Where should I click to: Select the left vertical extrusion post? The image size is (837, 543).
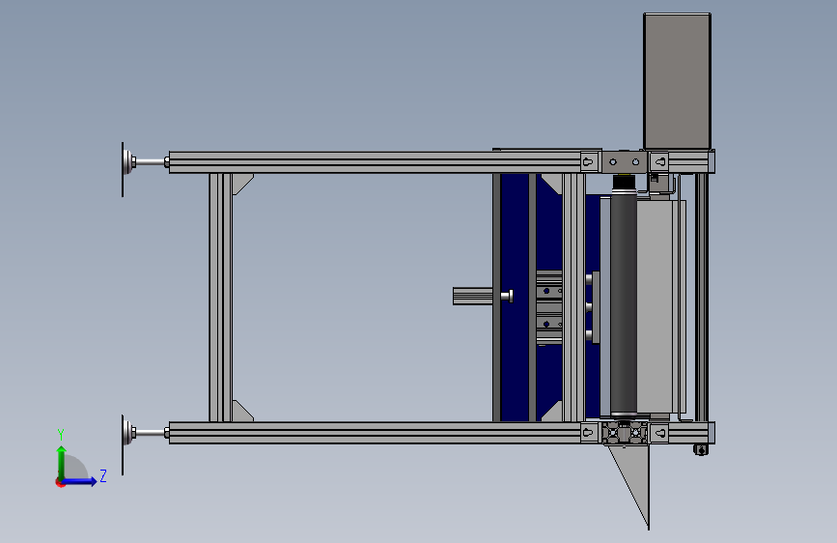coord(220,298)
